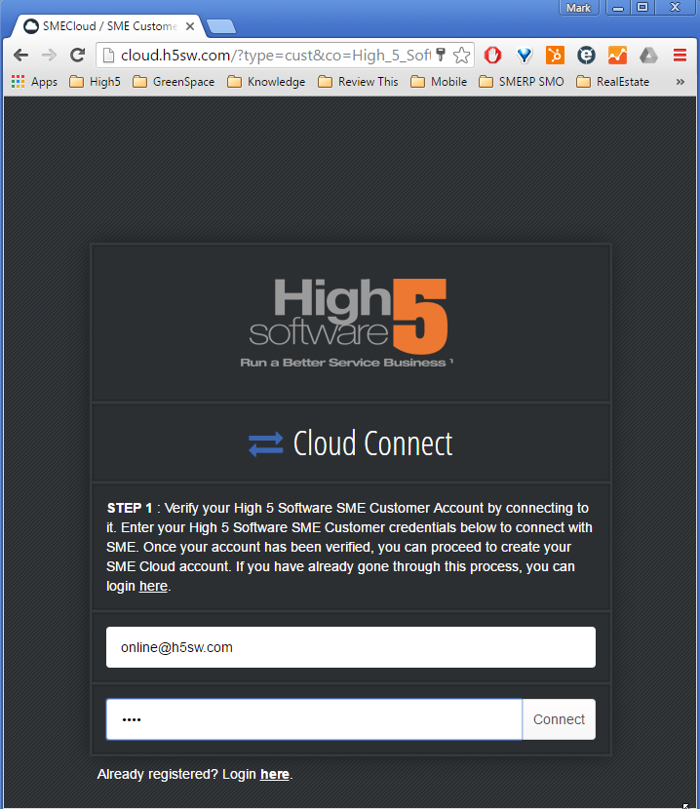Click the email field with online@h5sw.com

point(351,647)
